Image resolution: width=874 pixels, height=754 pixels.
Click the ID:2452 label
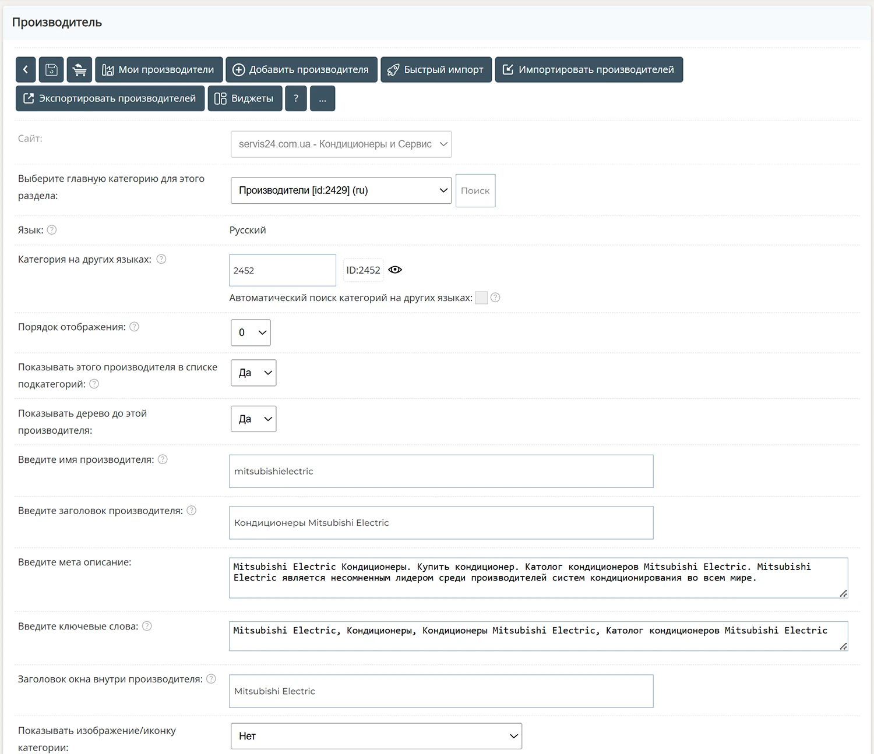tap(363, 270)
